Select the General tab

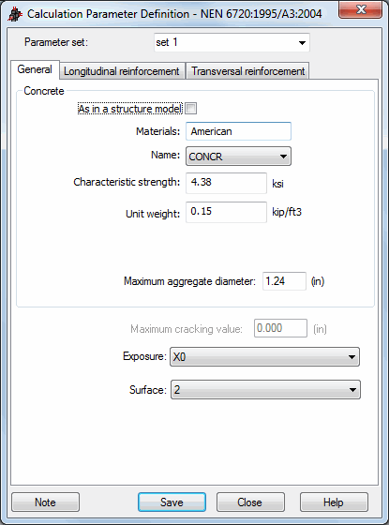(x=35, y=69)
